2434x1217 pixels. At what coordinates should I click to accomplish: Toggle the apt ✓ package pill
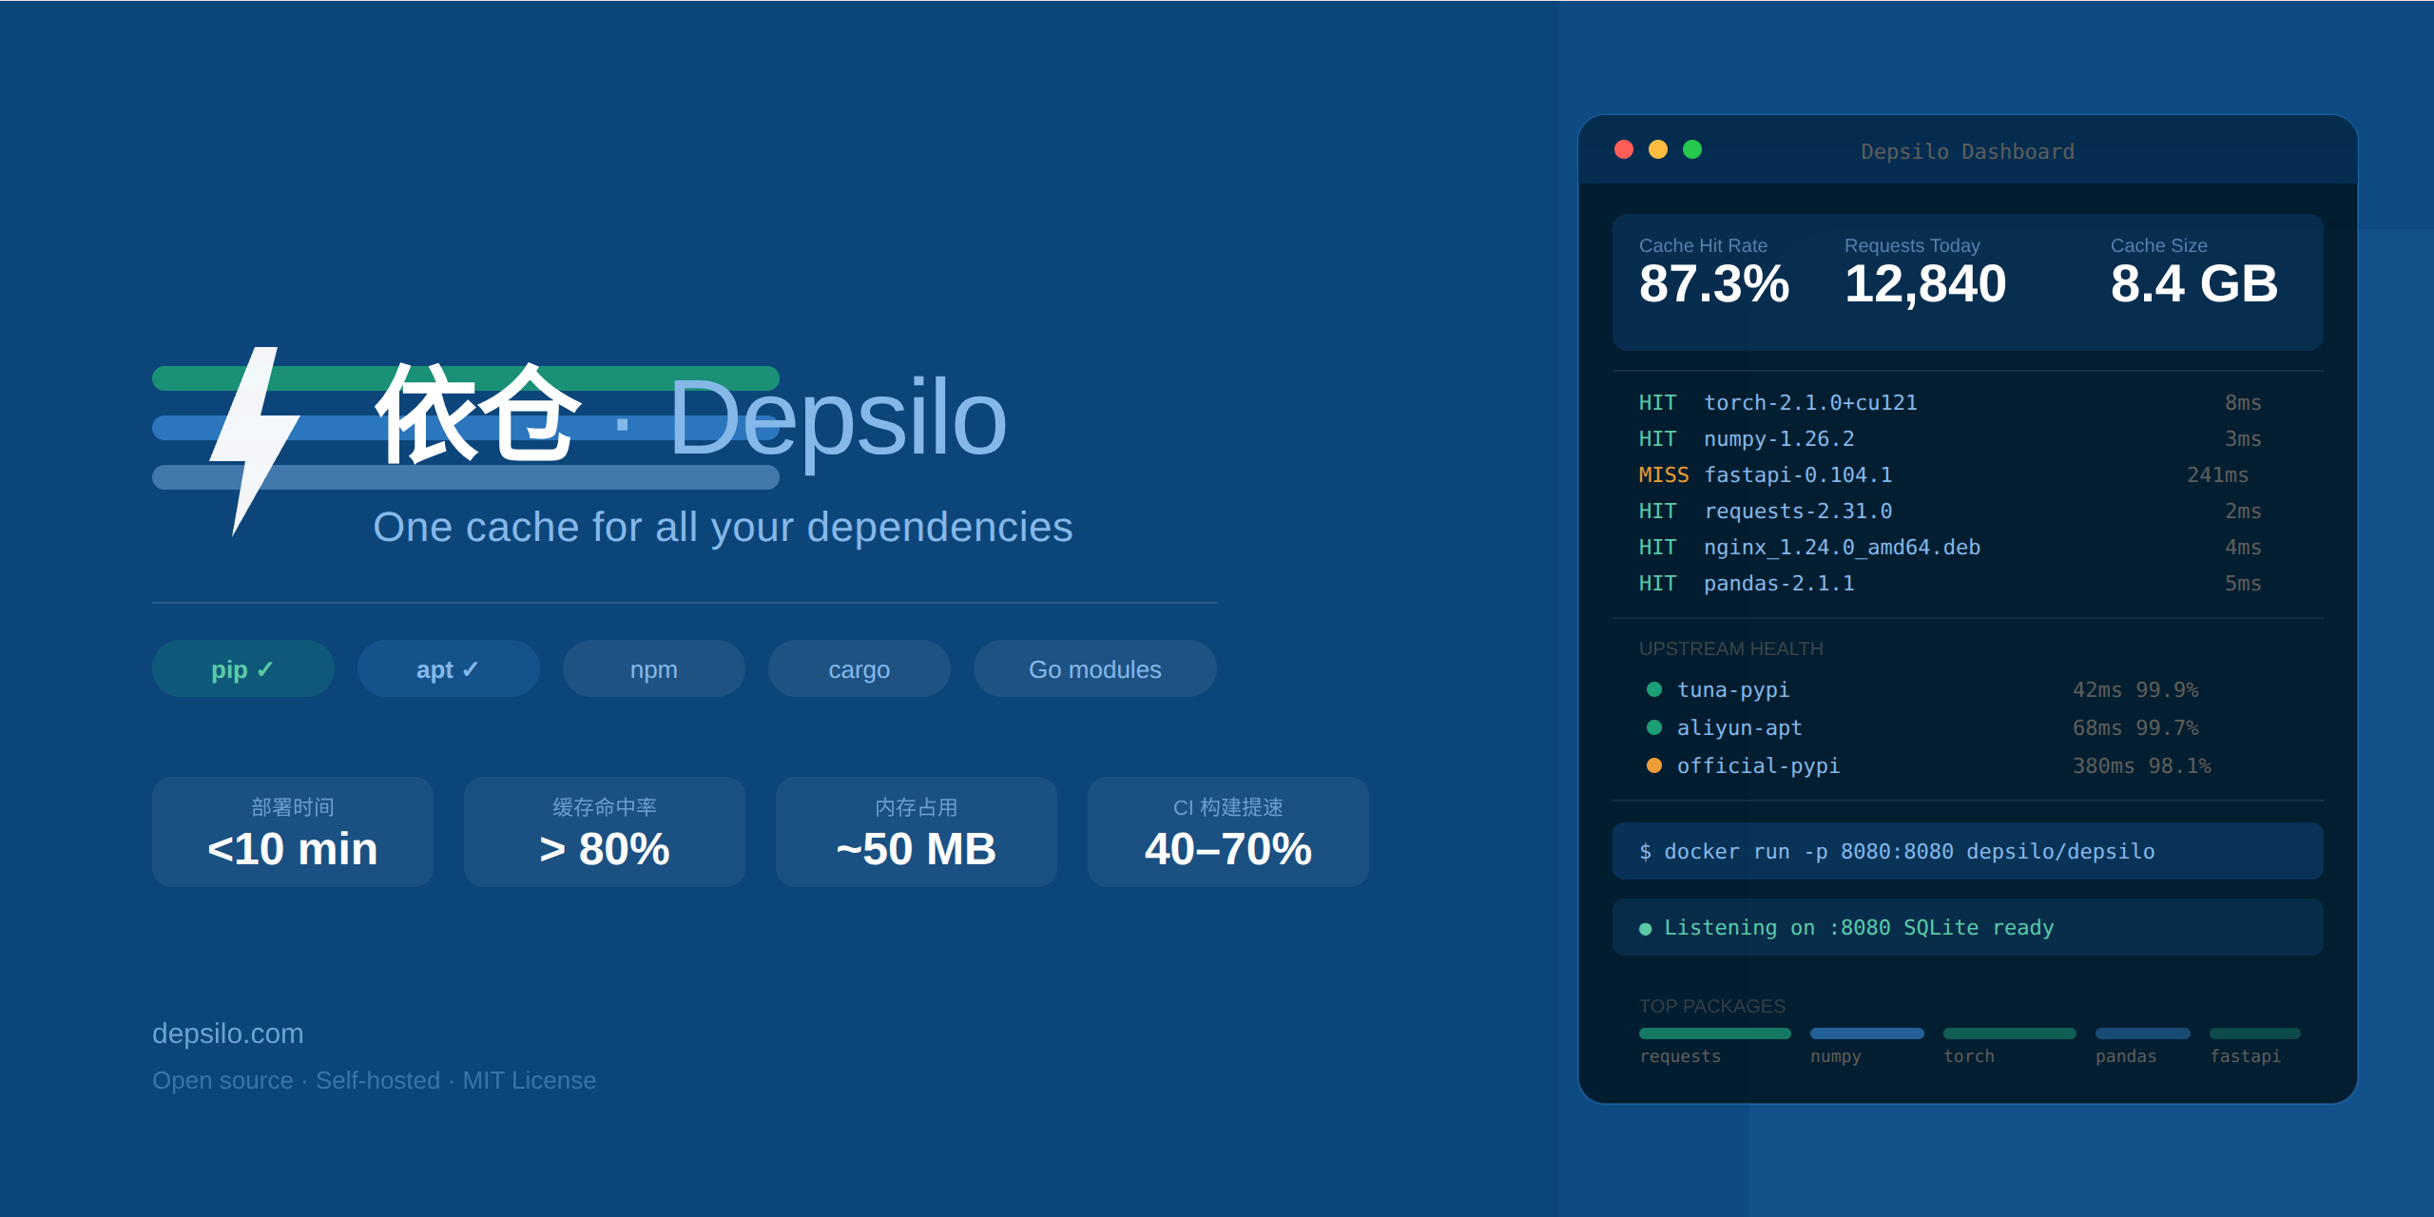click(449, 668)
